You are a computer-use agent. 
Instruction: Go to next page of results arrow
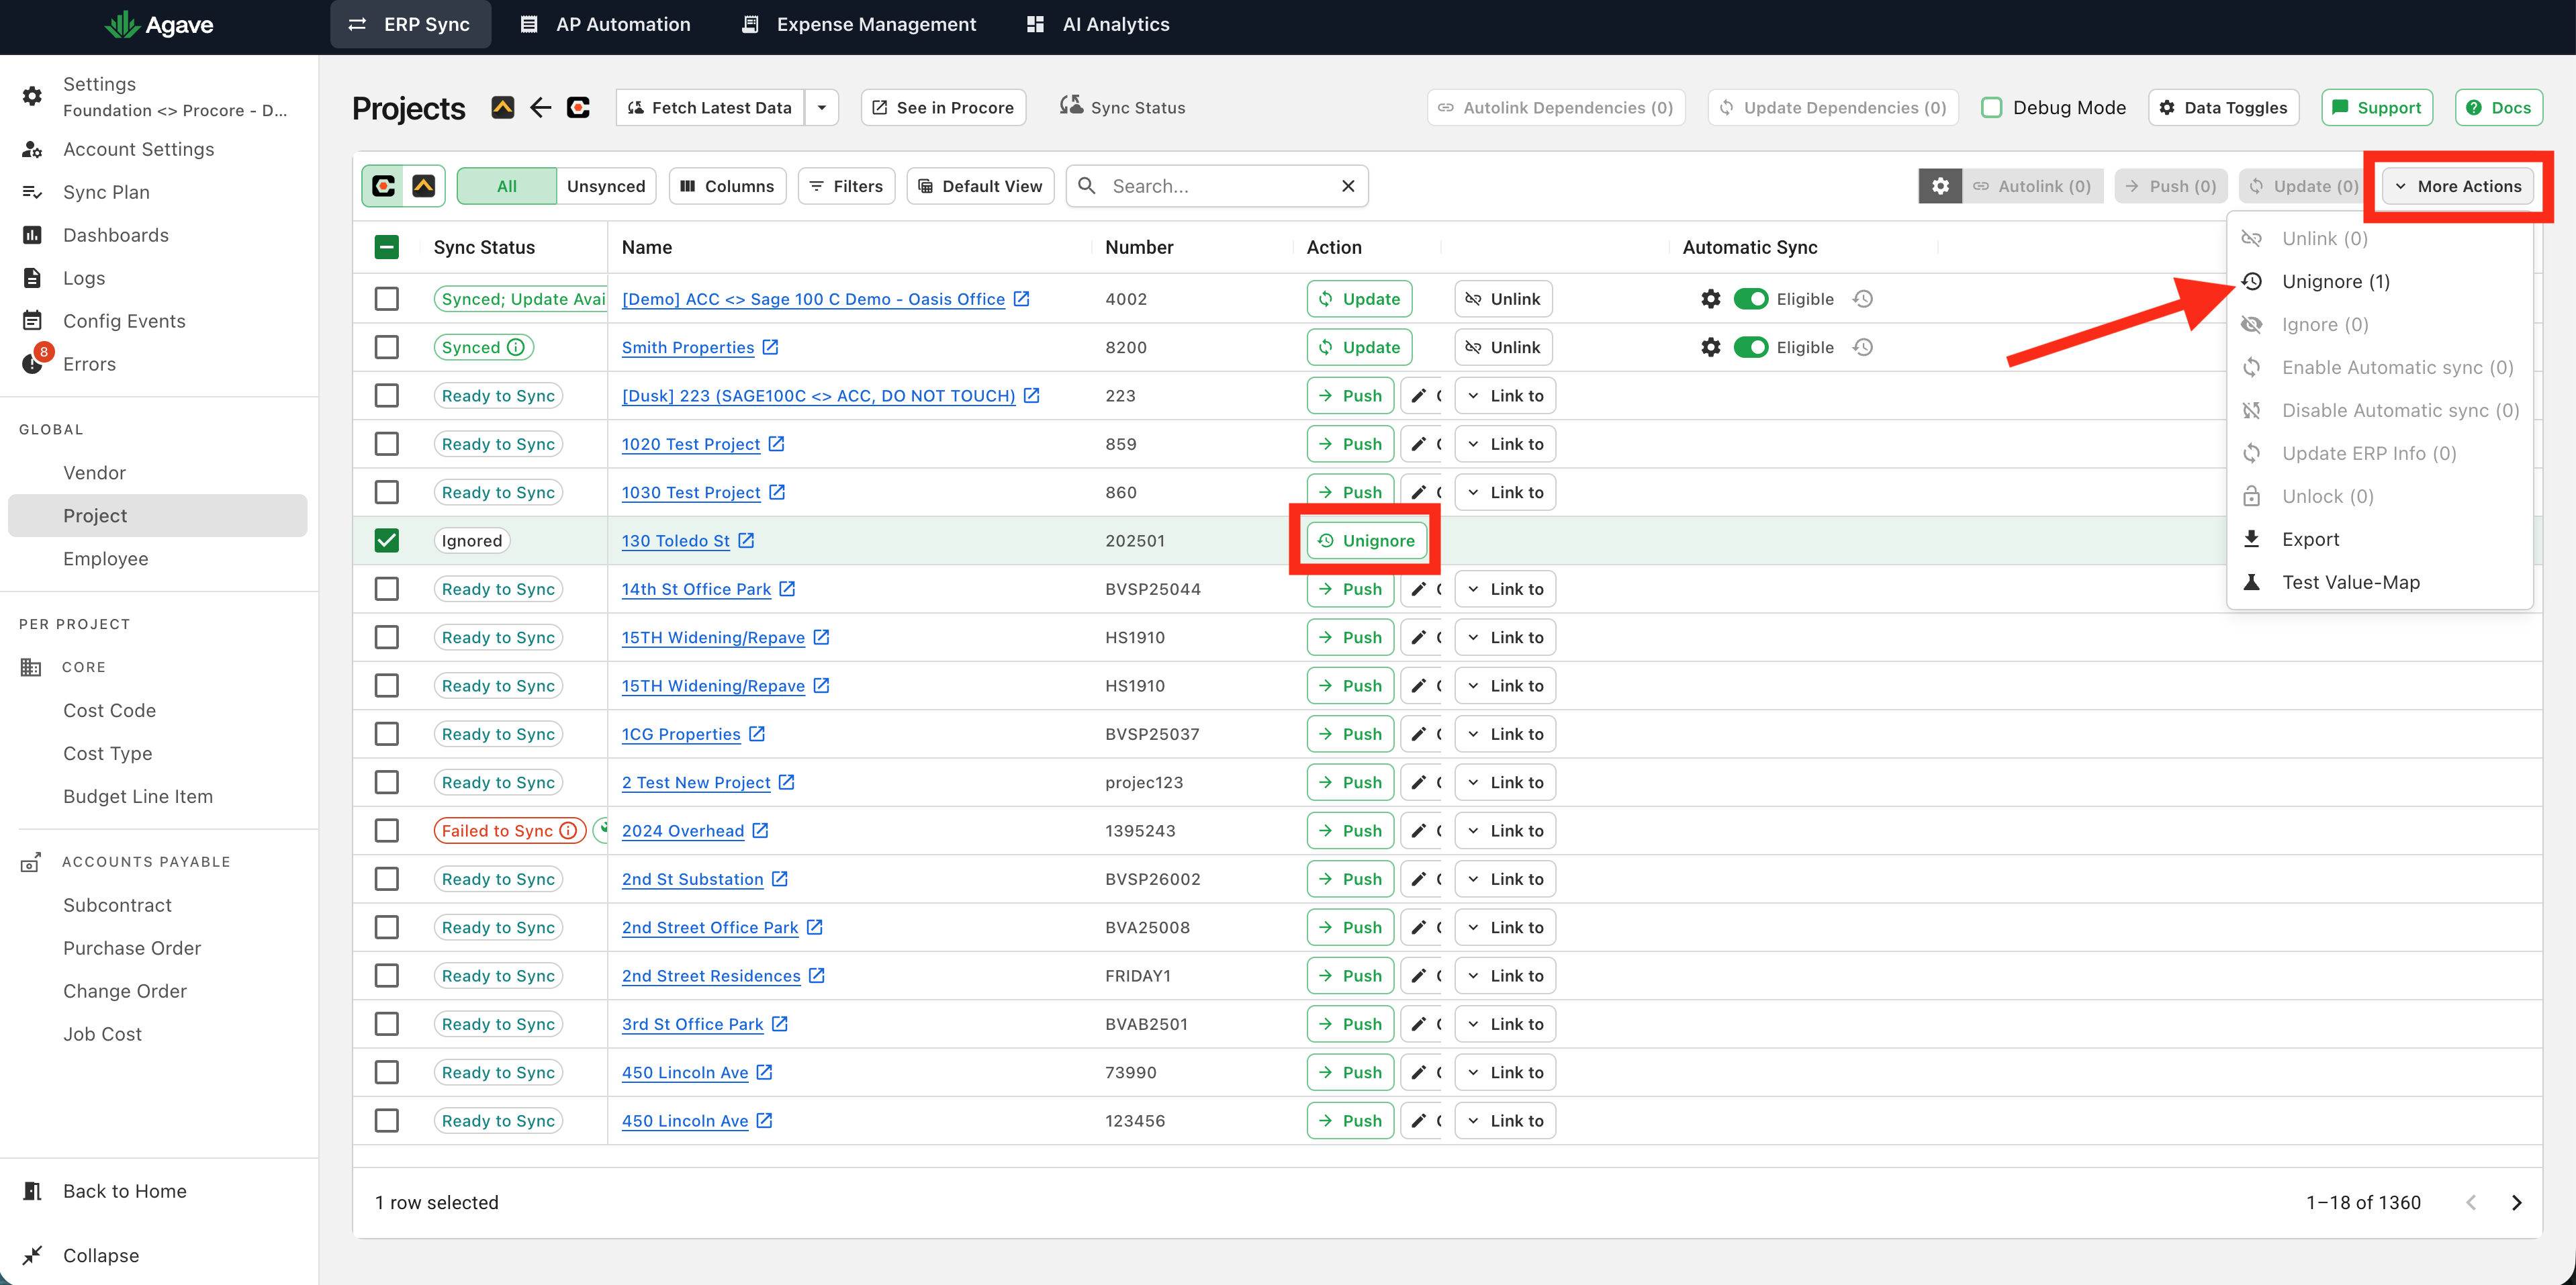[2516, 1202]
